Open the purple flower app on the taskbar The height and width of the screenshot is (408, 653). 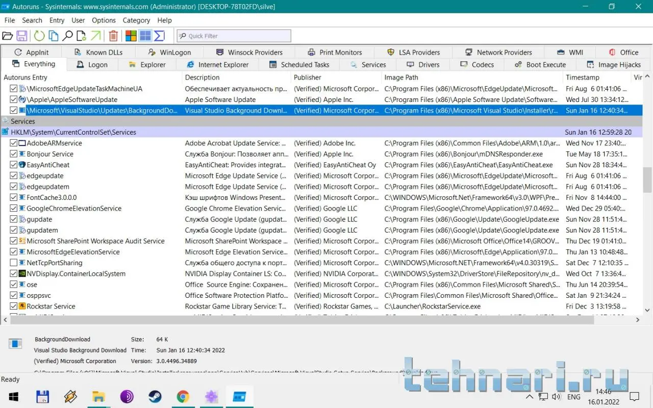pos(211,397)
